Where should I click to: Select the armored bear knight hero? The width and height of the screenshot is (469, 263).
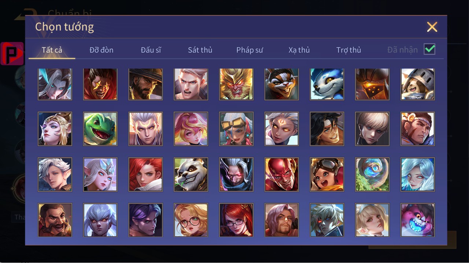click(x=417, y=84)
